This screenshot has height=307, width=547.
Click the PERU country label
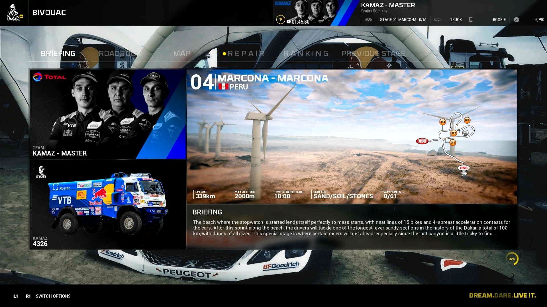239,87
